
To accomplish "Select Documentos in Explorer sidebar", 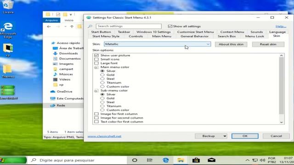I will 70,59.
